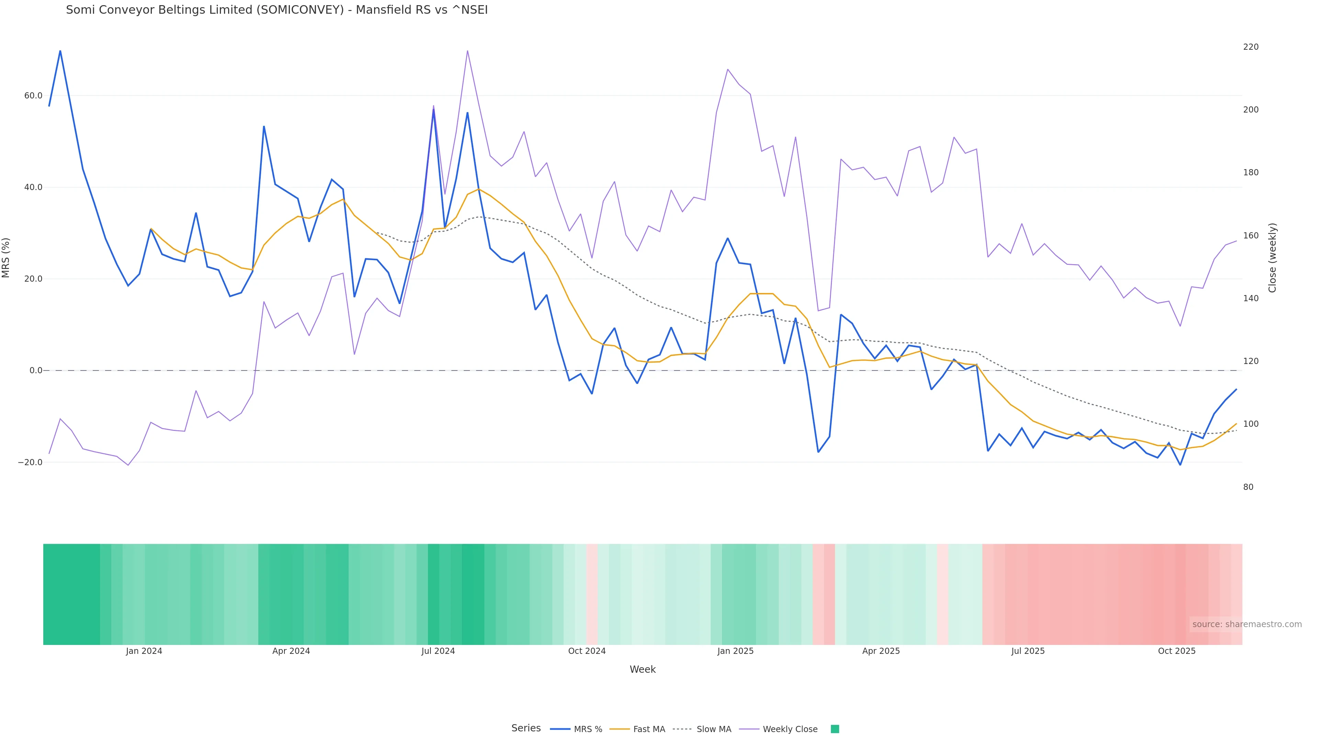This screenshot has height=741, width=1319.
Task: Click the Oct 2024 x-axis tick label
Action: 587,651
